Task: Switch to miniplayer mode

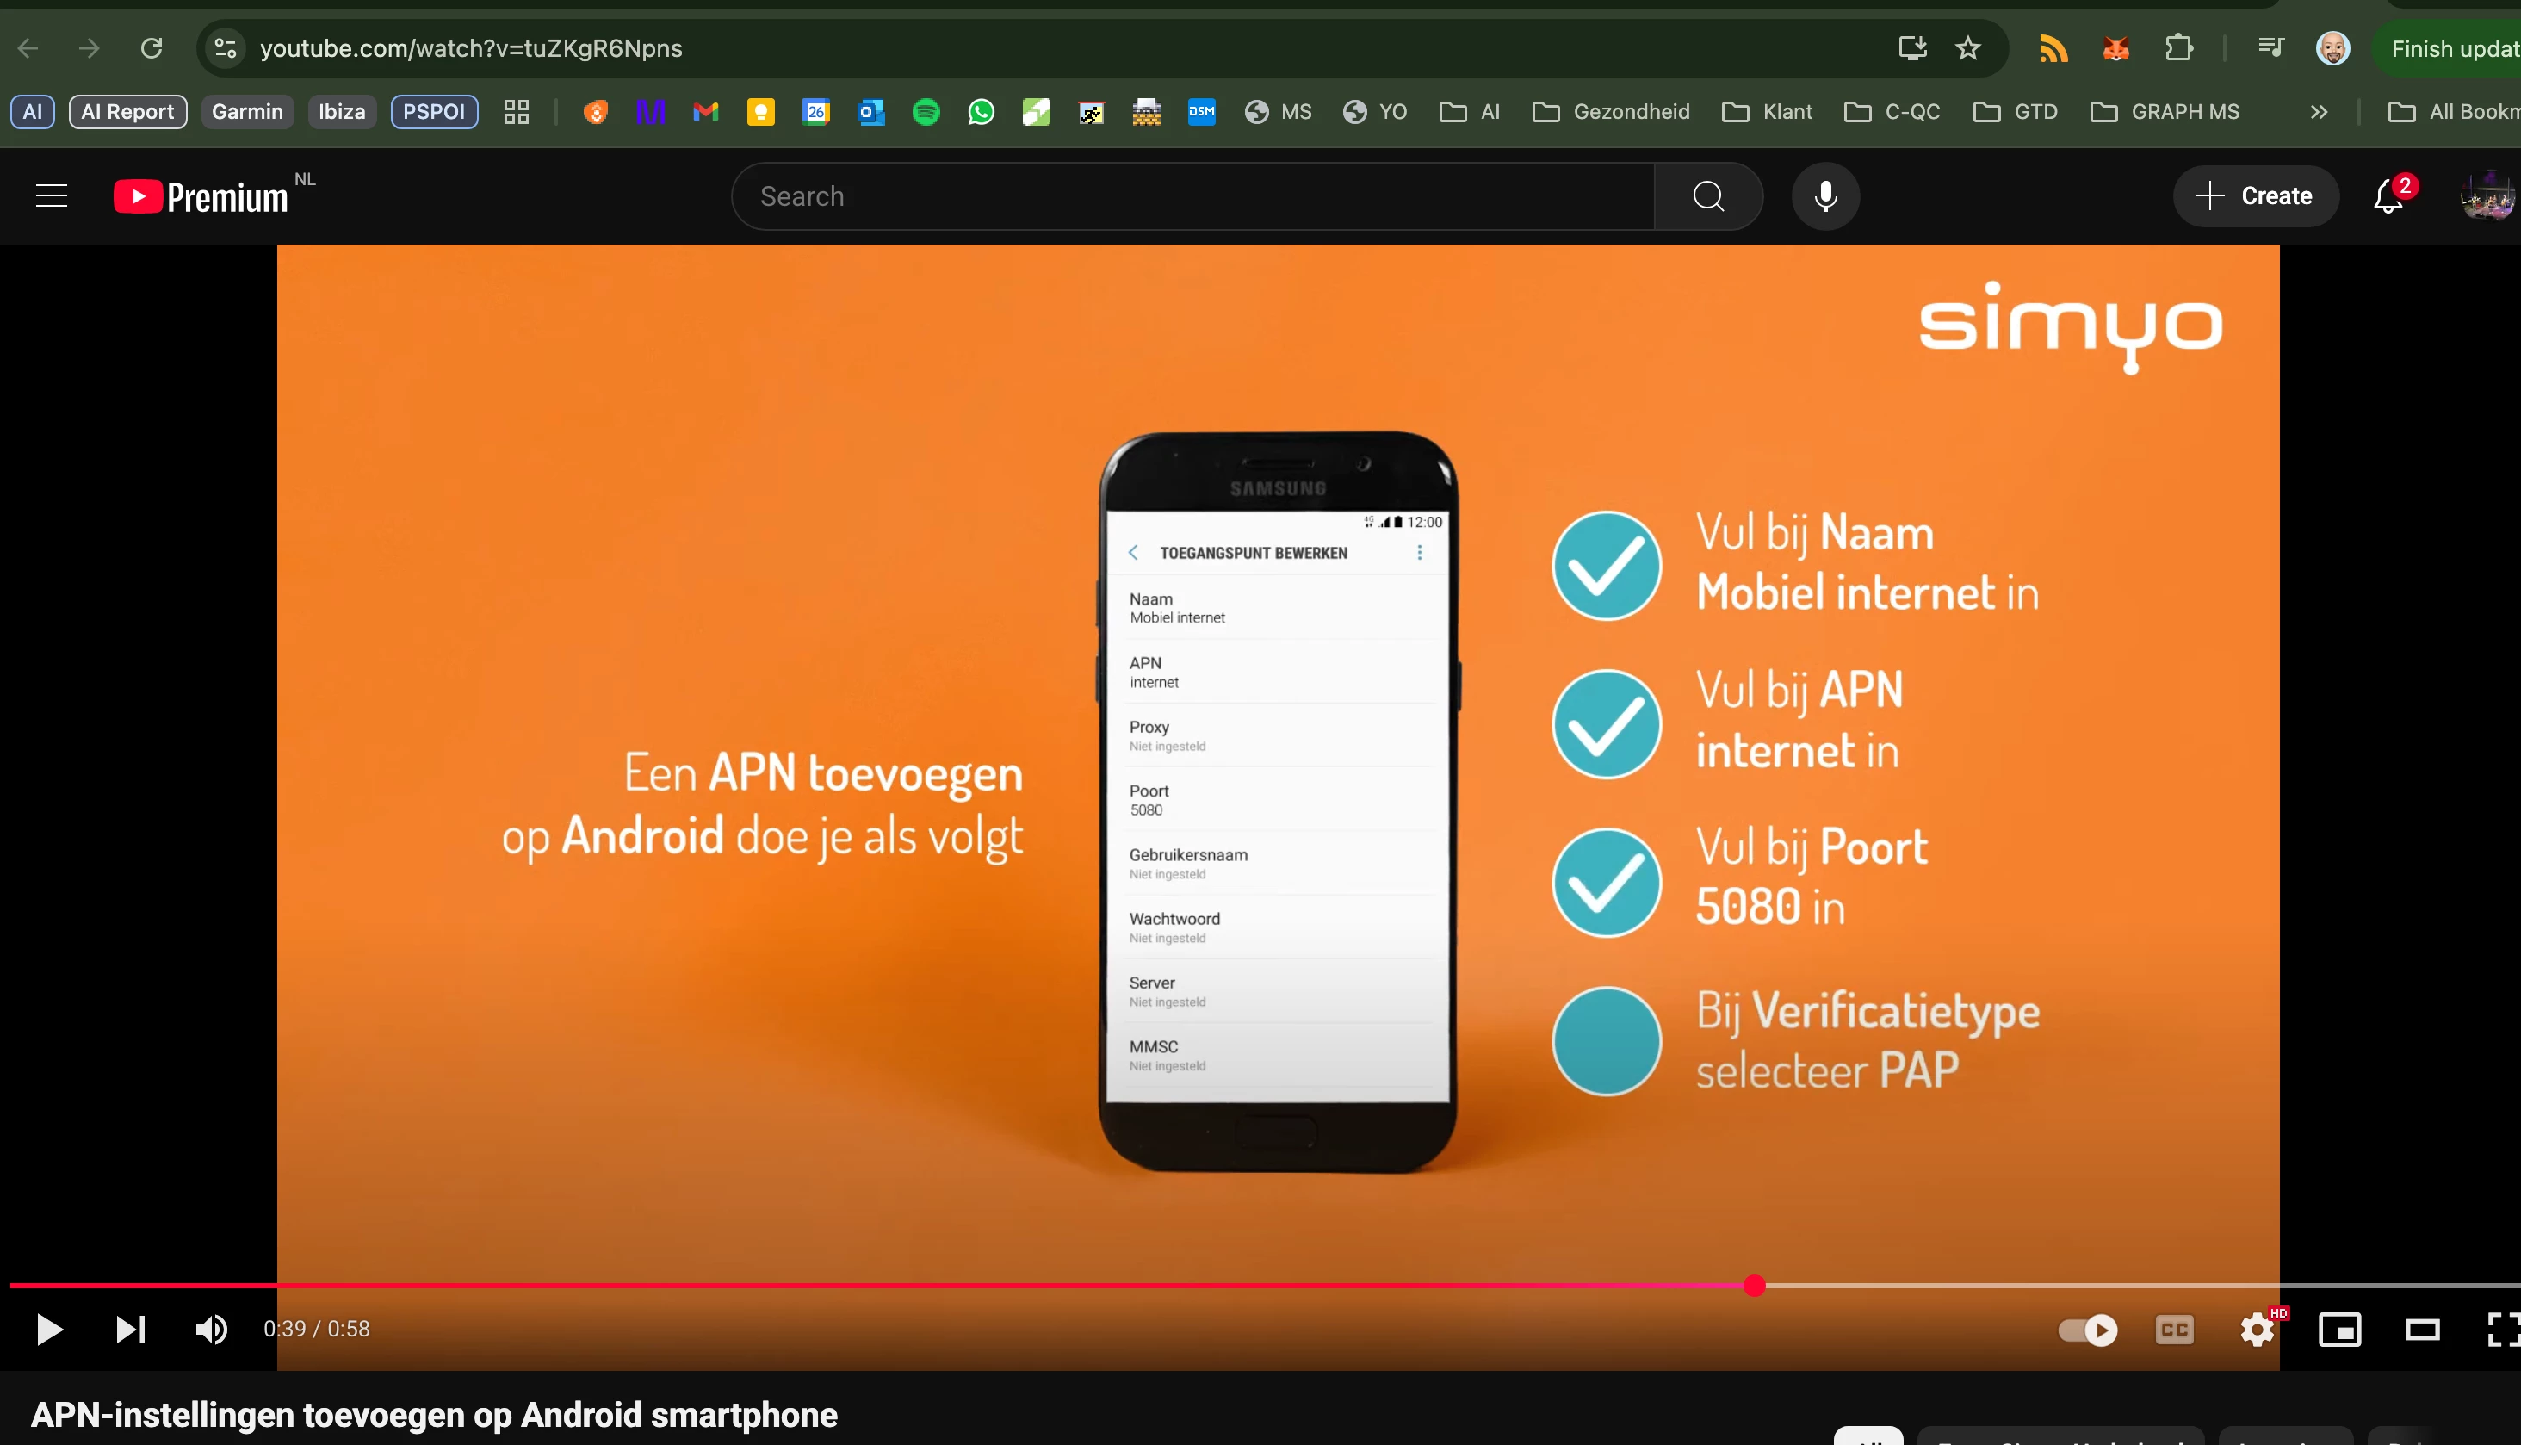Action: [x=2339, y=1330]
